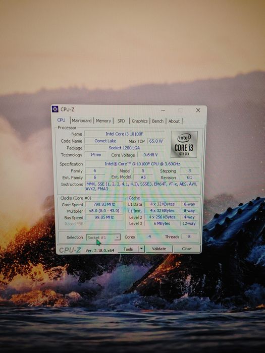
Task: Click the Threads count value '8'
Action: [x=189, y=237]
